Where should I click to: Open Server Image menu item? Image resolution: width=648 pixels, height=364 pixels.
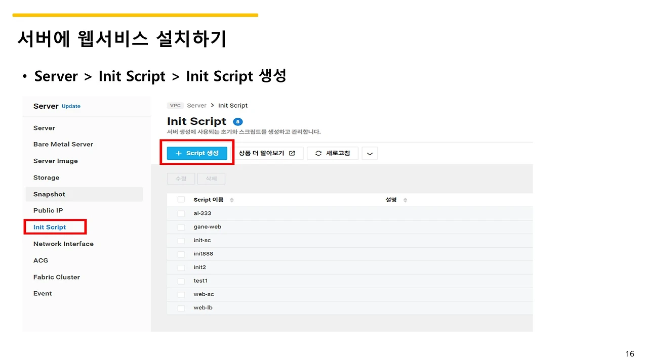(56, 161)
